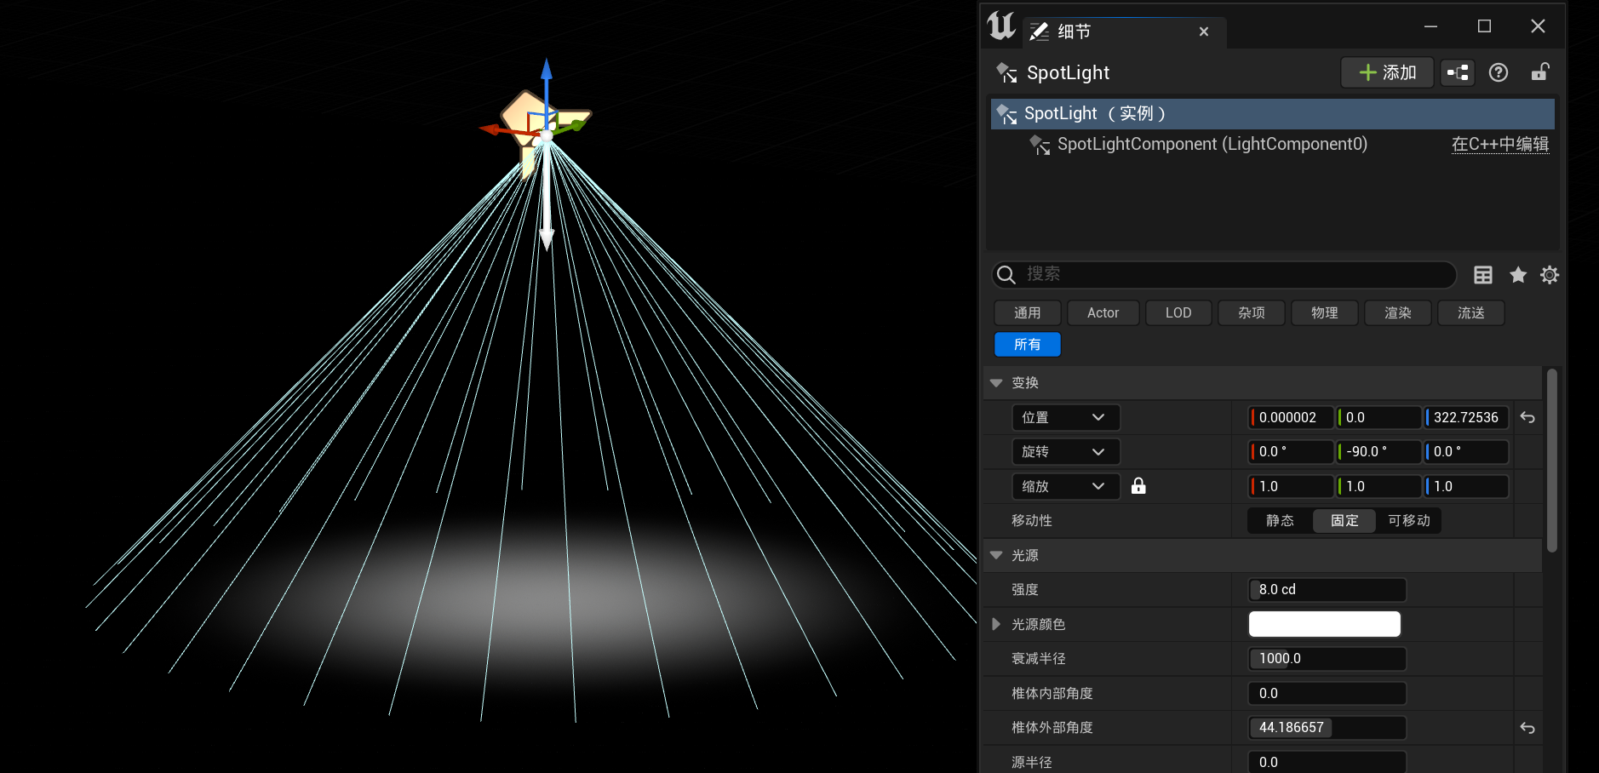Click the 搜索 search field
This screenshot has width=1599, height=773.
tap(1235, 275)
